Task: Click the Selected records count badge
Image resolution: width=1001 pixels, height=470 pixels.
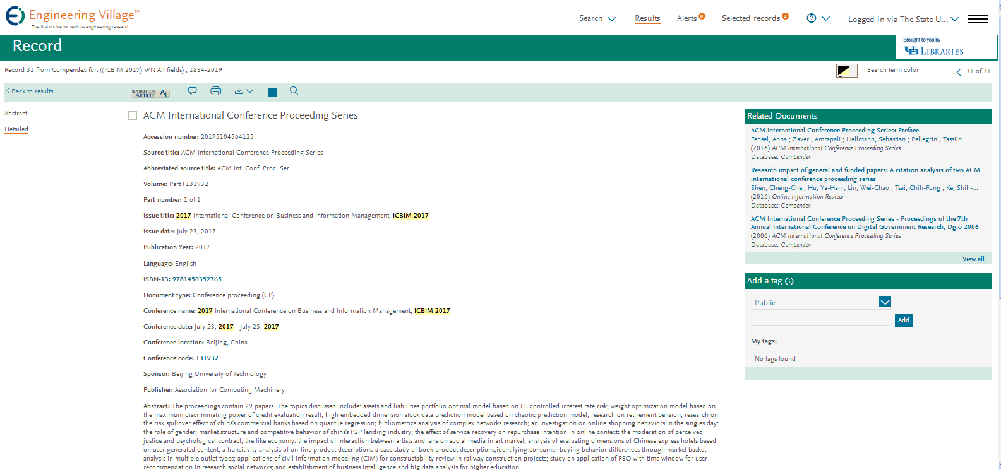Action: [785, 16]
